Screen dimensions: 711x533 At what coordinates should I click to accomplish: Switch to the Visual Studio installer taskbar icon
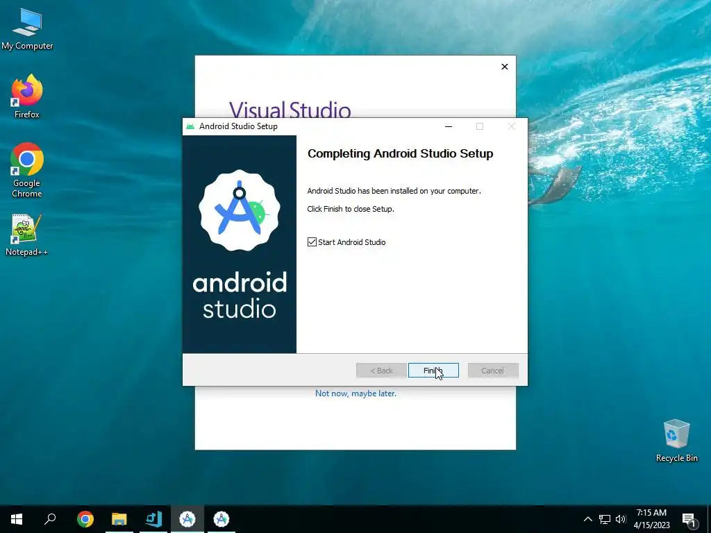tap(153, 519)
